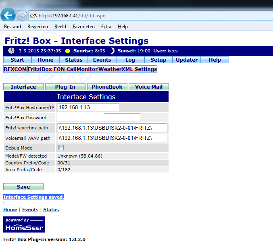Click the 'Fritz! Box Plug-In version: 1.0.2.0' text
The height and width of the screenshot is (243, 273).
click(x=44, y=239)
